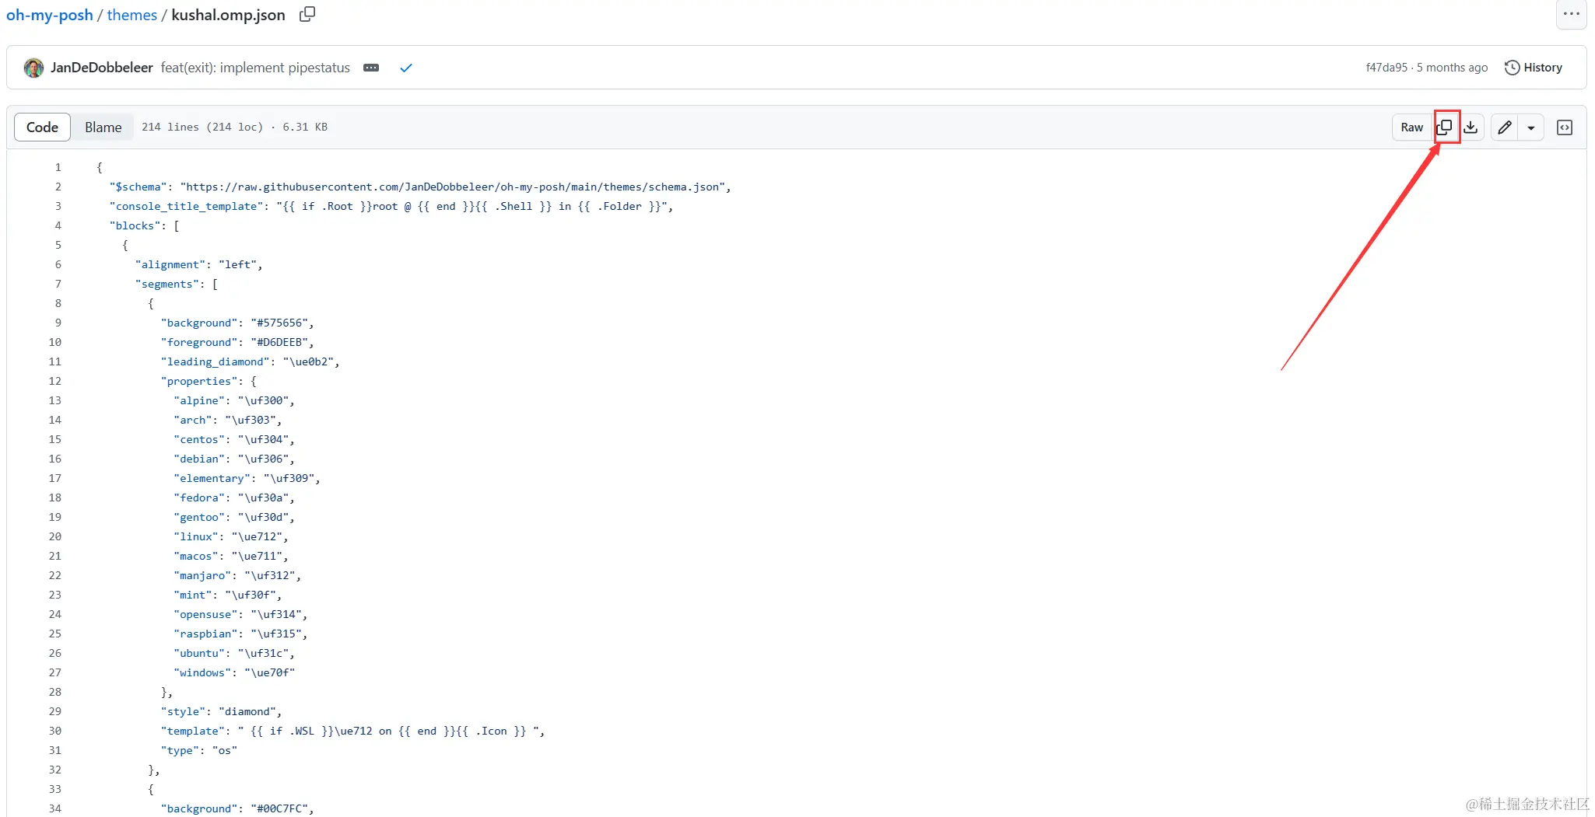
Task: Click the "segments" key text
Action: [167, 284]
